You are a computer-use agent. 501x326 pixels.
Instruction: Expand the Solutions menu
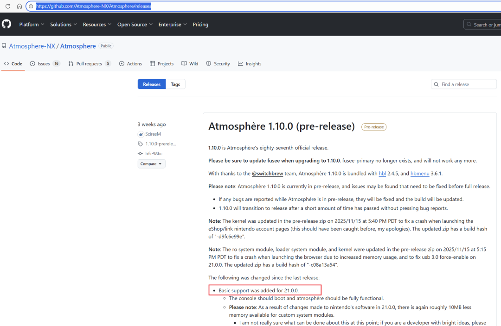[64, 24]
